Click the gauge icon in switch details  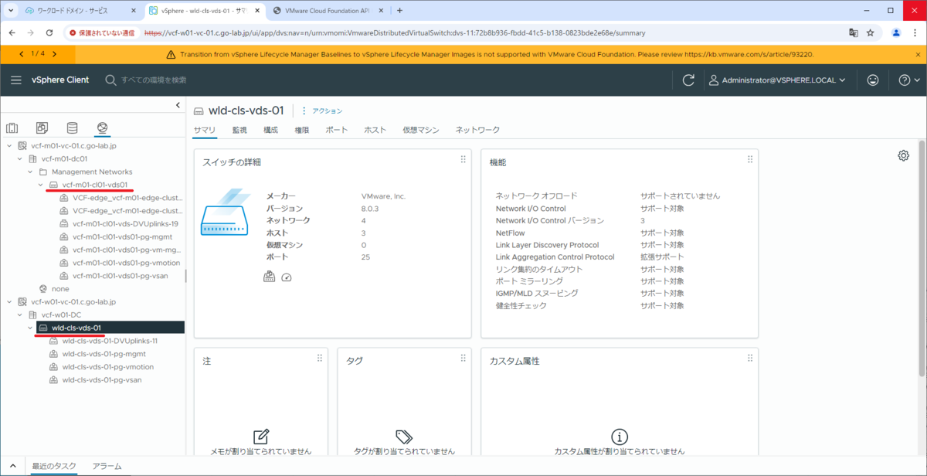point(287,277)
